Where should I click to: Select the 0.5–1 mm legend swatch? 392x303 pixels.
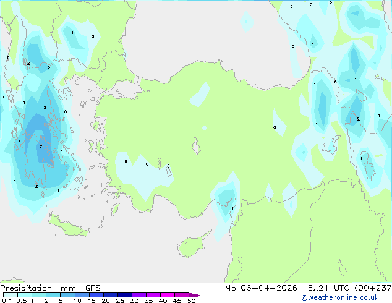[25, 295]
